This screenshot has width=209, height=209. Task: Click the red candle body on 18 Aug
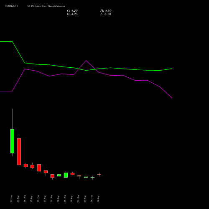pyautogui.click(x=39, y=168)
